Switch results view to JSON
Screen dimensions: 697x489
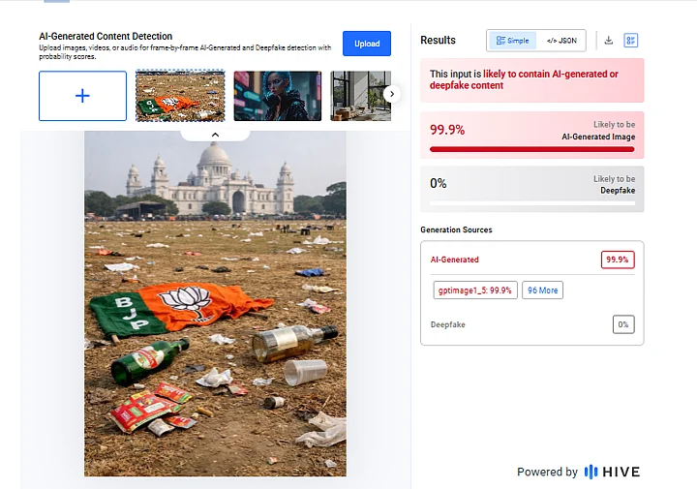(x=561, y=41)
